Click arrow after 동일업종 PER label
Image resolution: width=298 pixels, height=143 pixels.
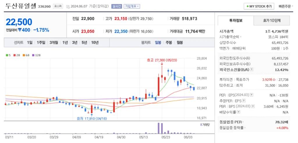click(243, 122)
